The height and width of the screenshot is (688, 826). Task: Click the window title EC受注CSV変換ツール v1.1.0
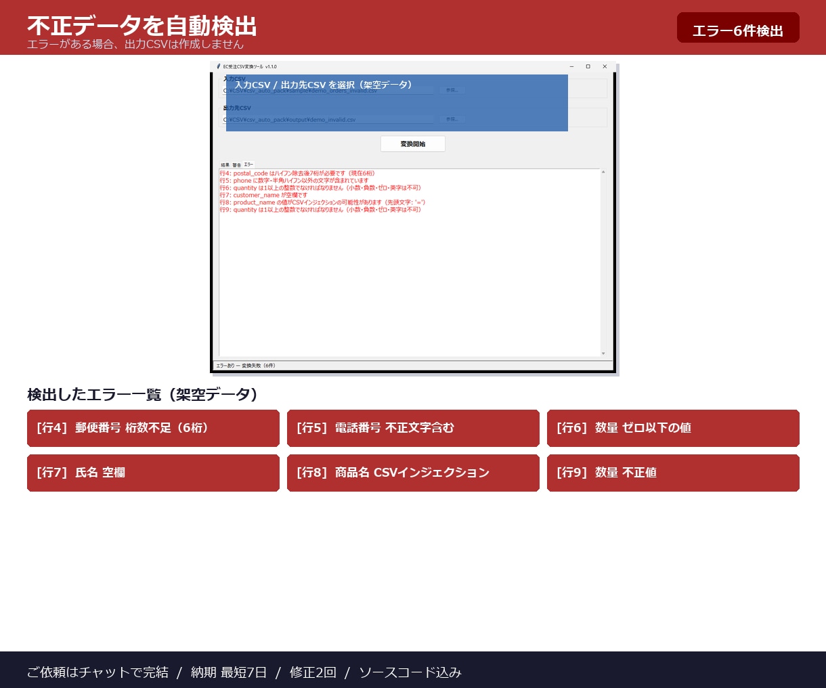point(250,66)
